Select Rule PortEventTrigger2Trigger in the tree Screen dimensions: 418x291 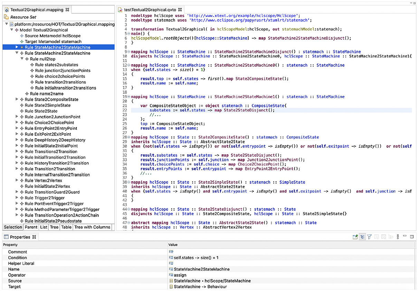point(54,204)
